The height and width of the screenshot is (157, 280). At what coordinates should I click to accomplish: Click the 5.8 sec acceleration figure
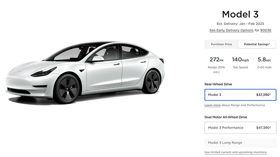[x=264, y=60]
